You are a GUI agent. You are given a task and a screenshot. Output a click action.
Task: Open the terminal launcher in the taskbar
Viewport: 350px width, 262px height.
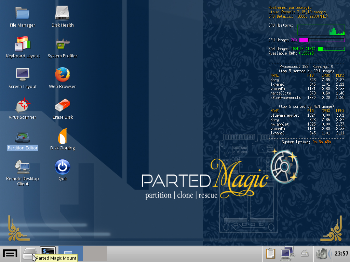click(48, 252)
